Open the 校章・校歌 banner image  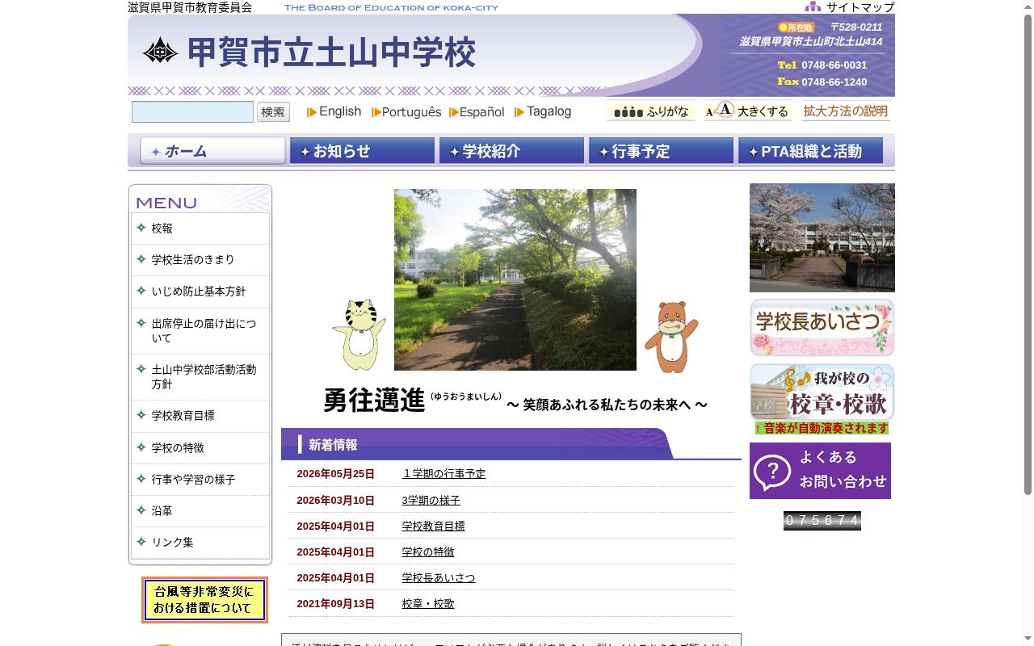822,392
